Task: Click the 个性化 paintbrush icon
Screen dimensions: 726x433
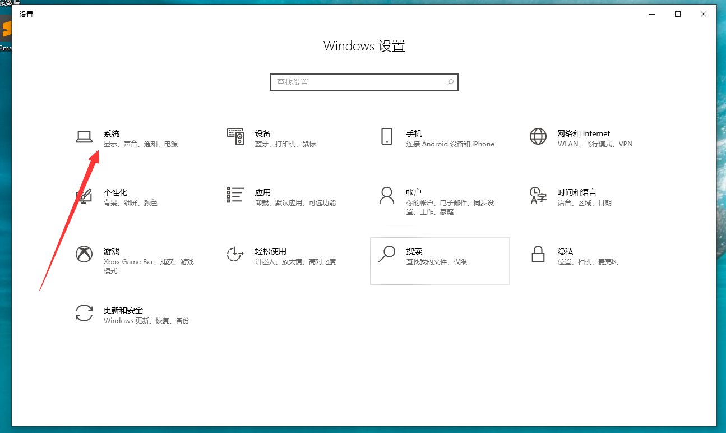Action: coord(84,195)
